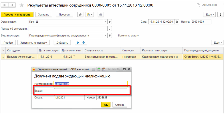
Task: Click Провести и закрыть button
Action: click(x=17, y=15)
